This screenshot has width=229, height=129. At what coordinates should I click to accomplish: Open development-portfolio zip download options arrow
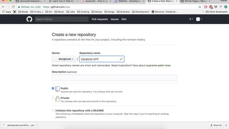click(x=36, y=125)
